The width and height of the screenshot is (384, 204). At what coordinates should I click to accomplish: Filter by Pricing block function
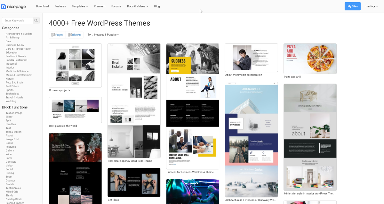[10, 173]
